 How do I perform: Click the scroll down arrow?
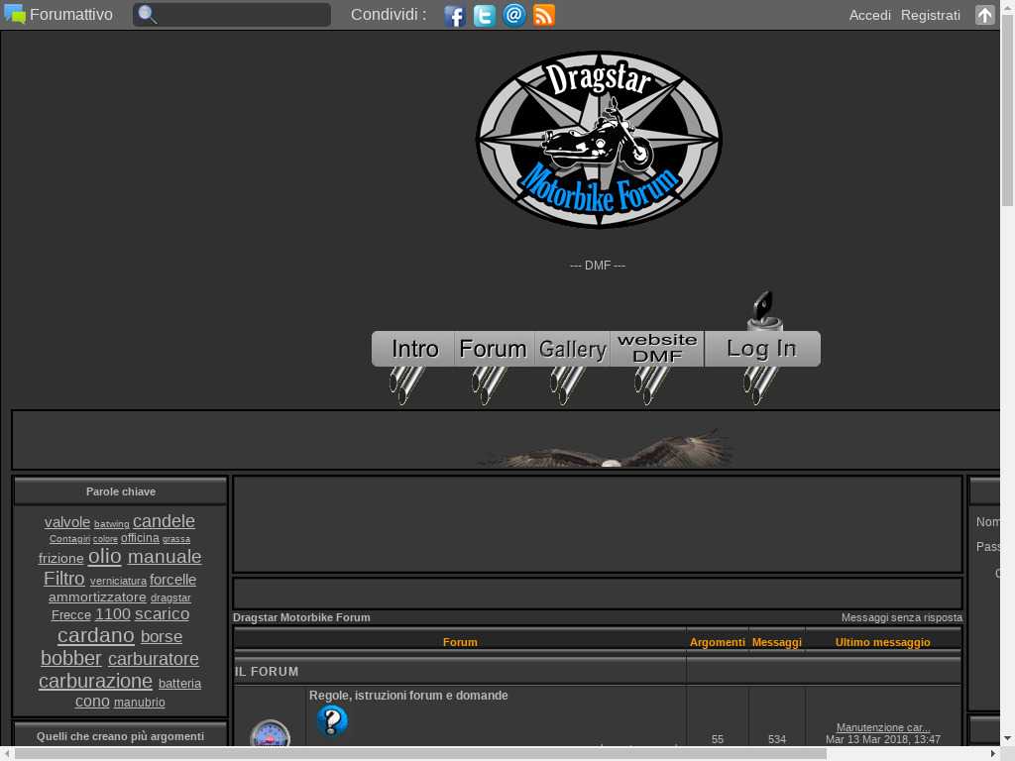coord(1007,739)
